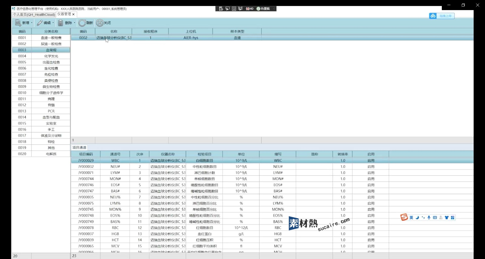
Task: Expand the 删除 dropdown arrow
Action: (x=75, y=23)
